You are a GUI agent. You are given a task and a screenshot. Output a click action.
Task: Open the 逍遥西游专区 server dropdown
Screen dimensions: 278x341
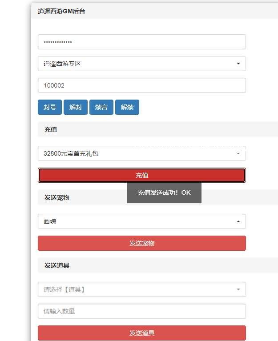pyautogui.click(x=142, y=64)
